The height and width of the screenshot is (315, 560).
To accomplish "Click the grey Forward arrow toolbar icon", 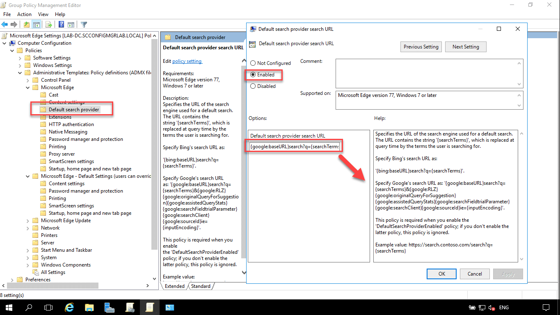I will point(14,24).
